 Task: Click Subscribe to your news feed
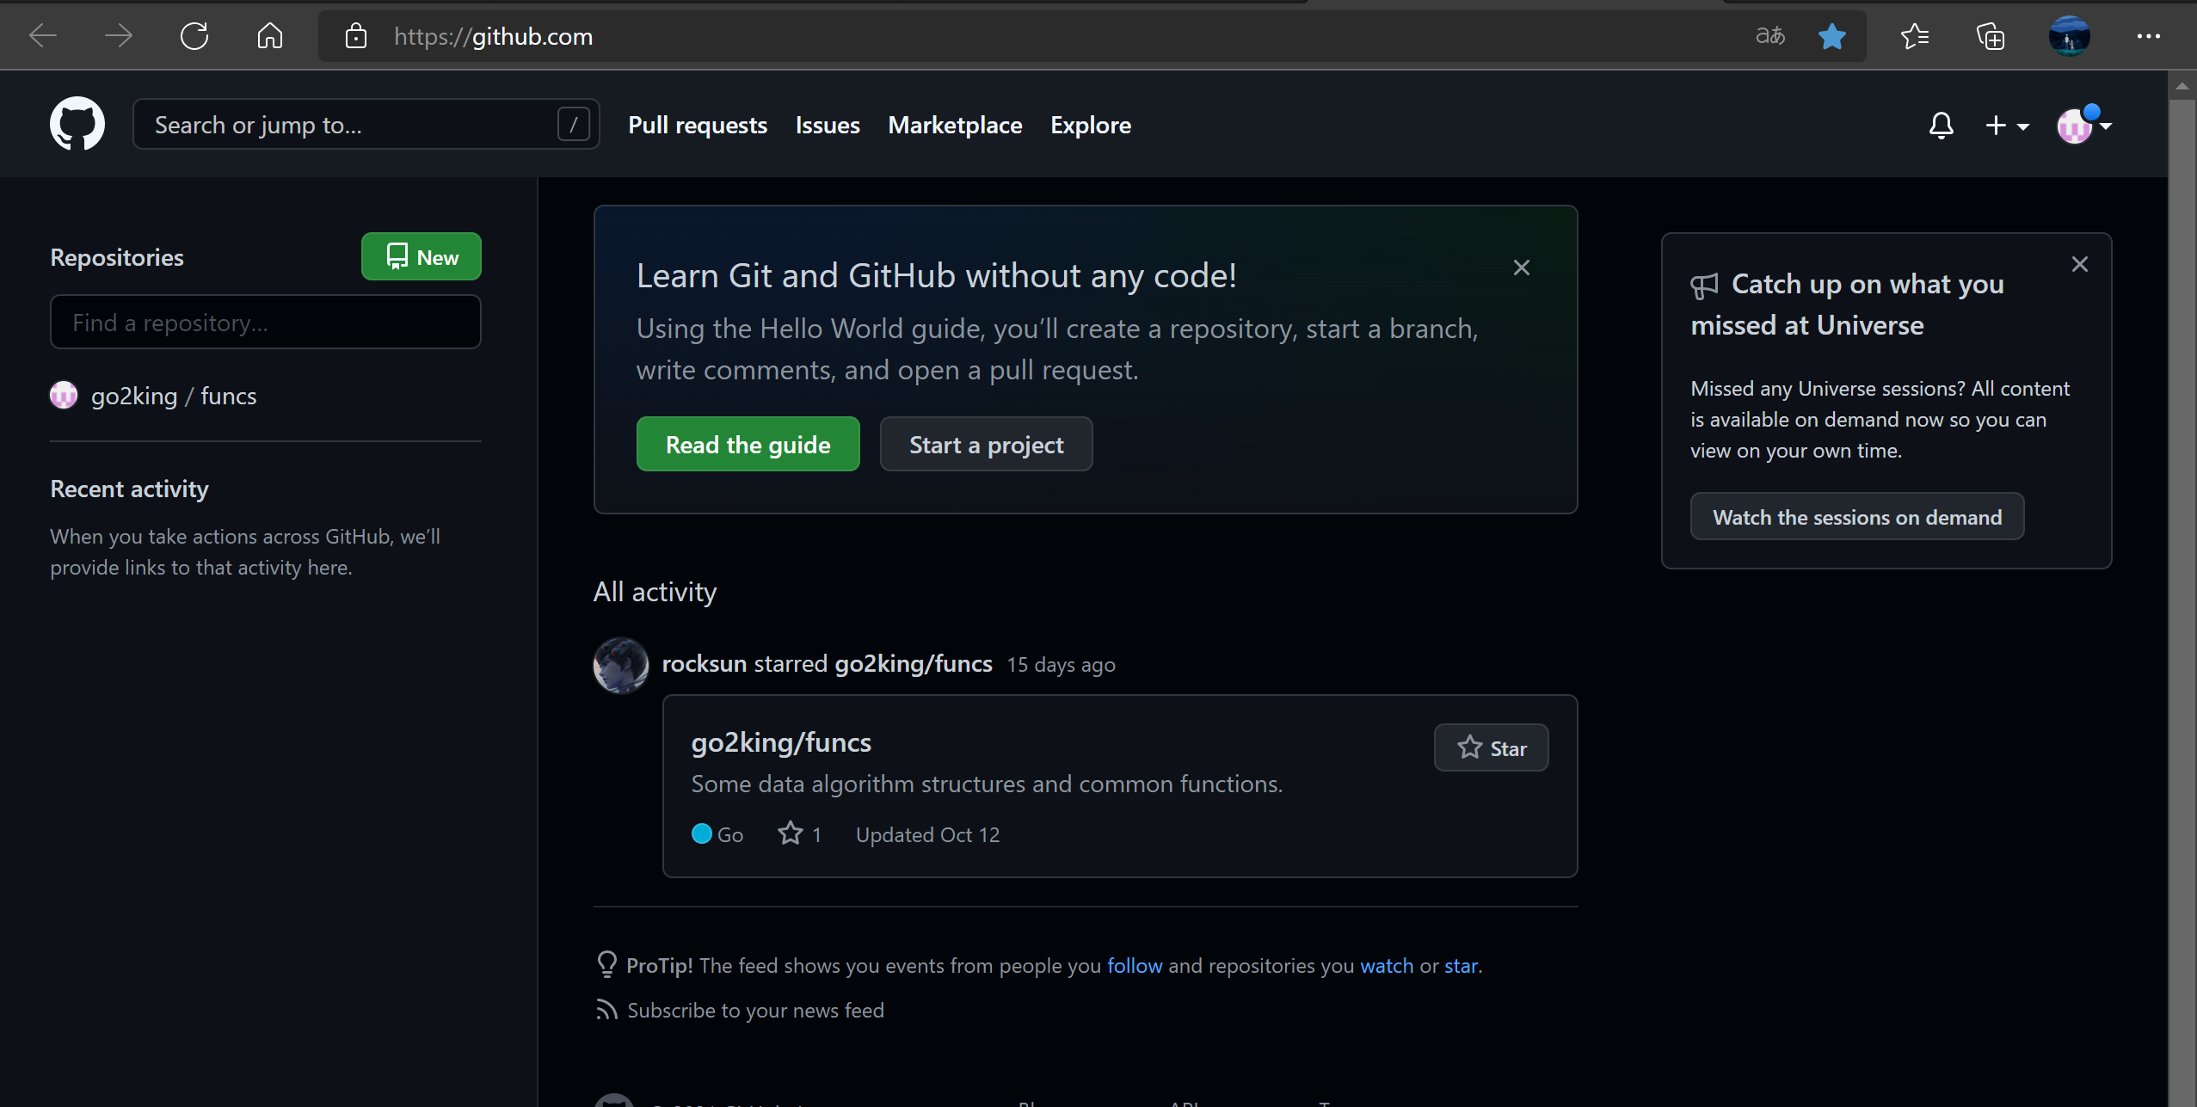point(755,1011)
